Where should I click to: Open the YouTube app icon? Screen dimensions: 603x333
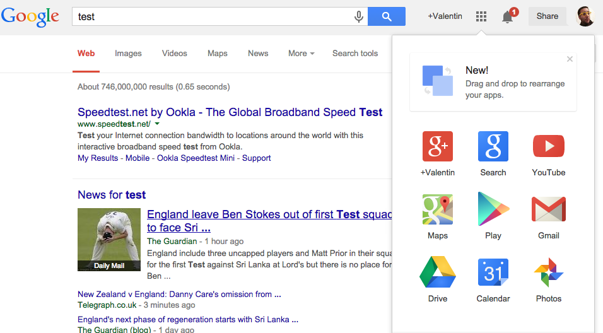coord(548,147)
